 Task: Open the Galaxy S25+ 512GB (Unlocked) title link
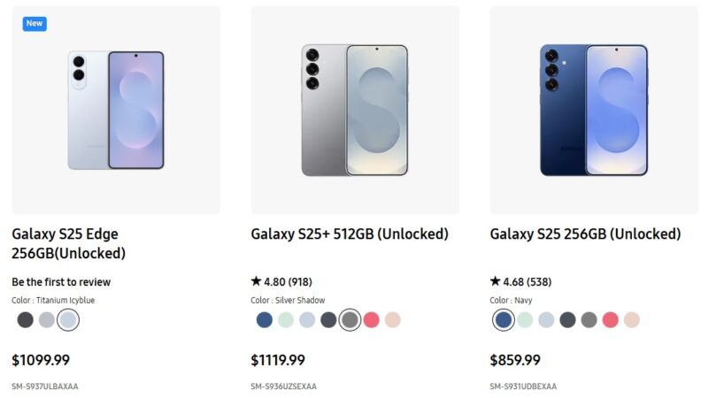coord(350,234)
